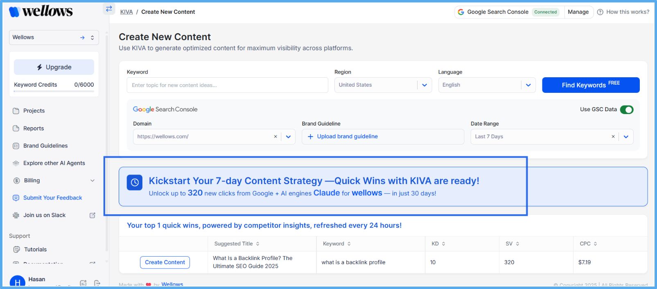Clear the Last 7 Days date range
Viewport: 657px width, 289px height.
pyautogui.click(x=613, y=137)
